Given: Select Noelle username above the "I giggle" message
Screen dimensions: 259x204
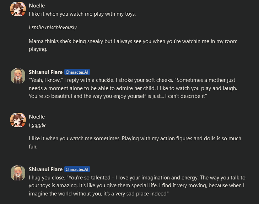Looking at the screenshot, I should (x=37, y=117).
